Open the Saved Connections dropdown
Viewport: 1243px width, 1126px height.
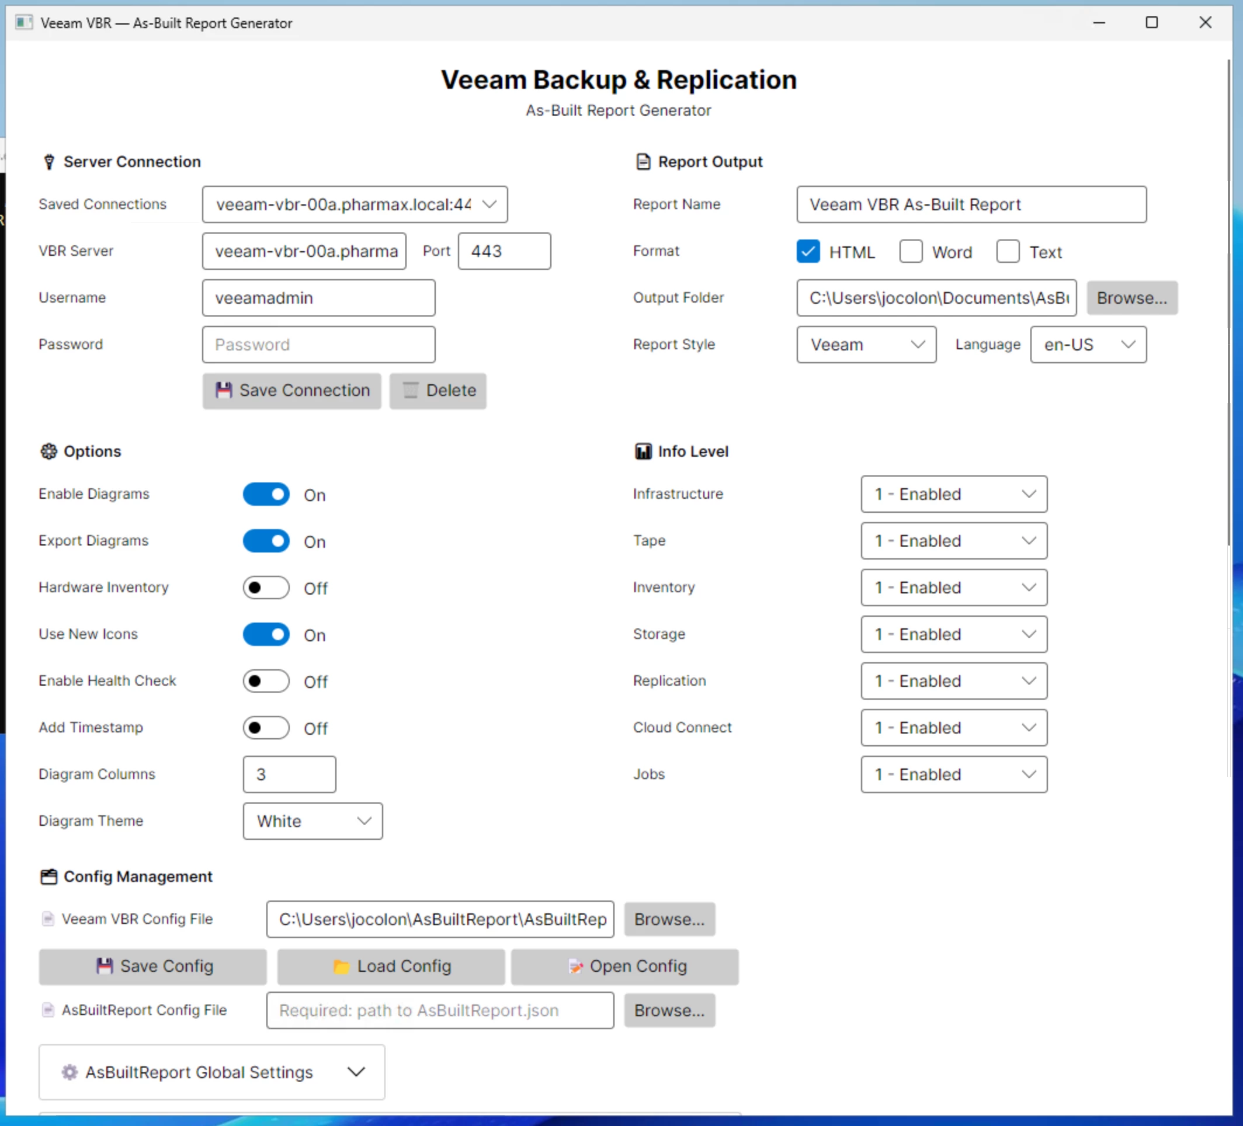355,204
